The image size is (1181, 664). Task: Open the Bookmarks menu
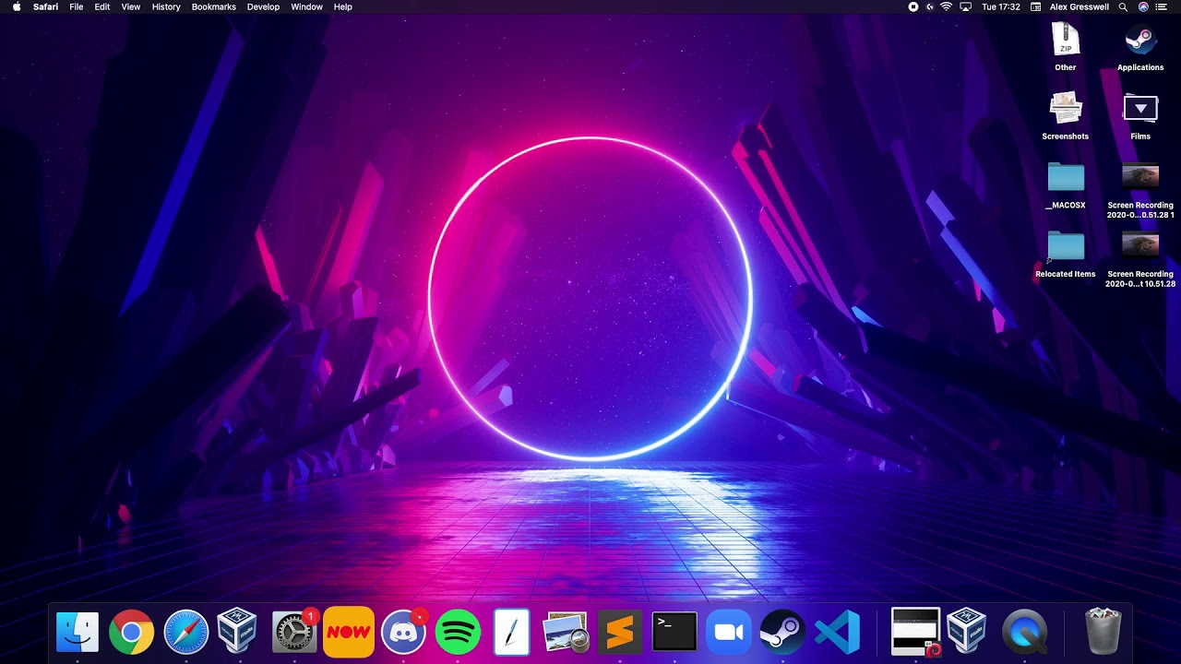click(214, 6)
